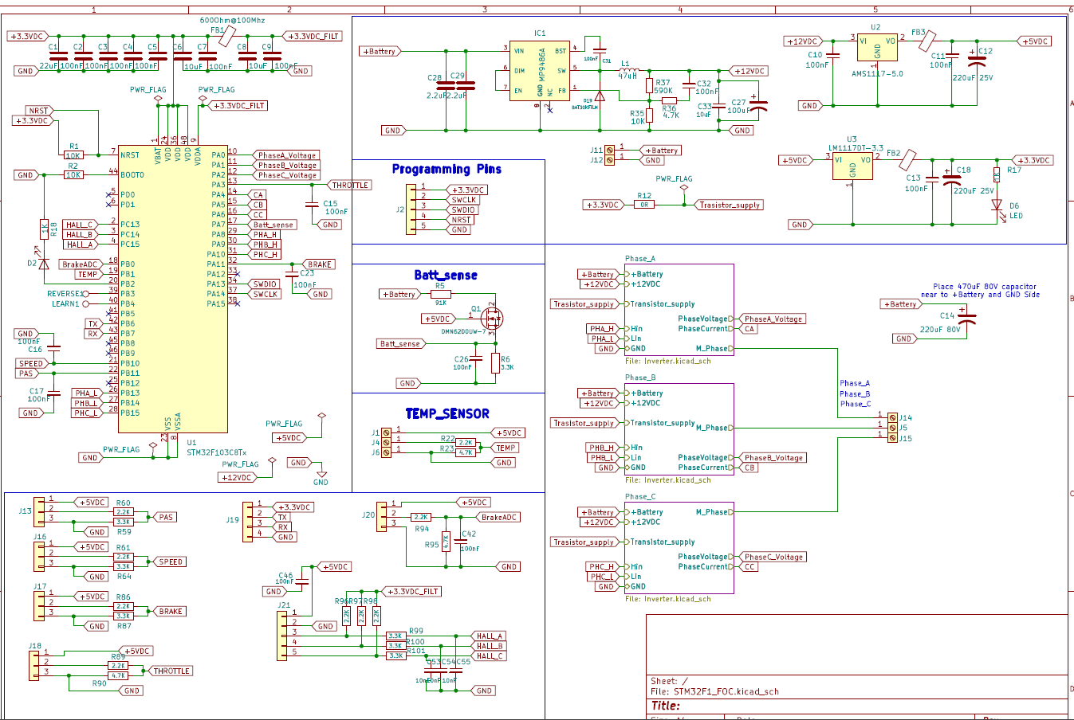Select ferrite bead FB3 near U2 output
This screenshot has width=1074, height=720.
(x=928, y=41)
